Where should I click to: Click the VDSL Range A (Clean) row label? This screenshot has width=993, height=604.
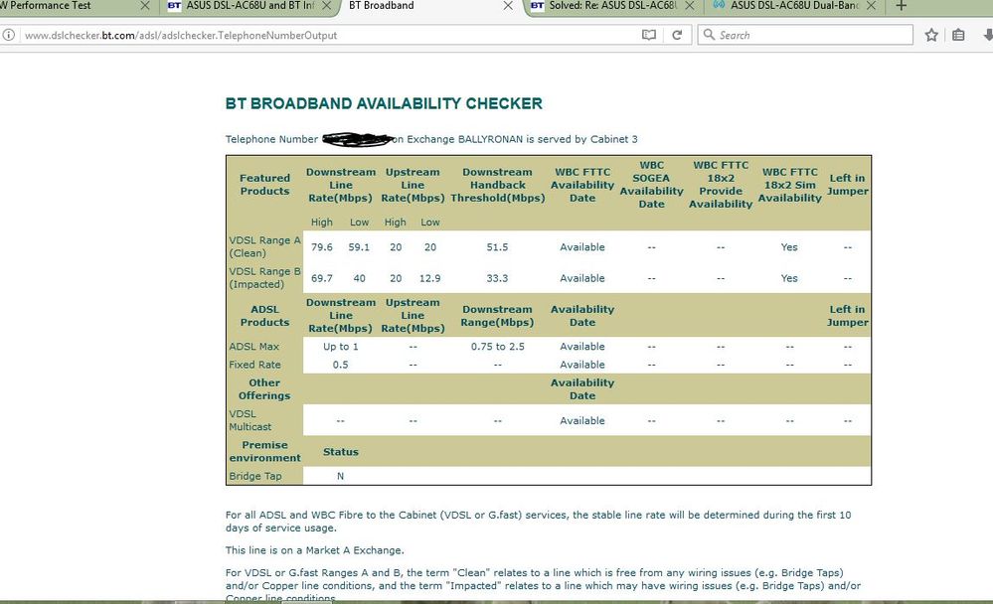(264, 246)
